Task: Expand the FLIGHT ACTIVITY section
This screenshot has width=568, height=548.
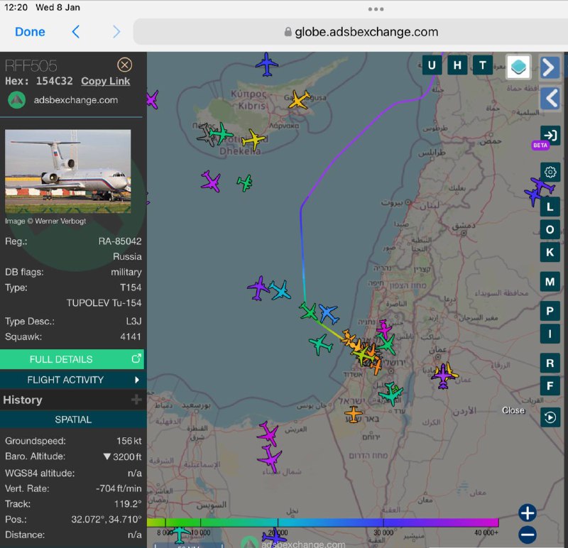Action: 72,380
